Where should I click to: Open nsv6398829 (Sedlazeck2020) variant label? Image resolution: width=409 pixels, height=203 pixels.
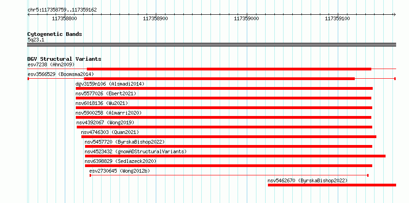[120, 161]
